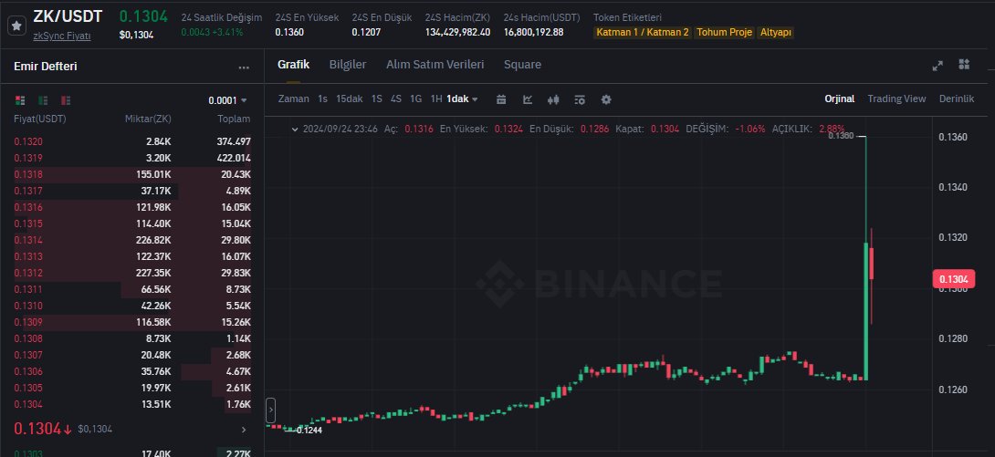This screenshot has width=995, height=457.
Task: Set chart interval to 4S
Action: pyautogui.click(x=396, y=99)
